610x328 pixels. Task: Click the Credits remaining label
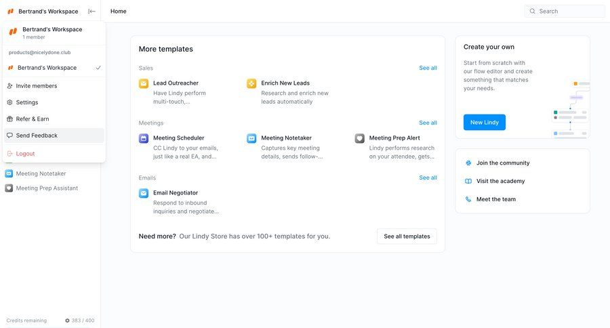[x=26, y=321]
